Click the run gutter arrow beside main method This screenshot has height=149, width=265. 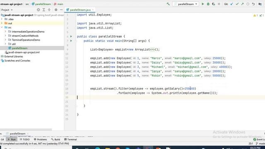[x=71, y=41]
